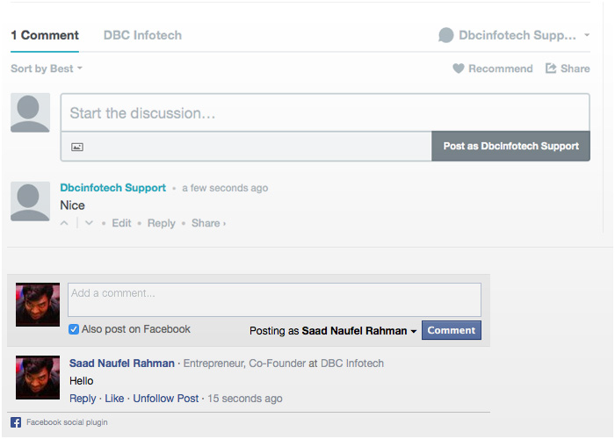Click the Disqus speech bubble avatar icon
Image resolution: width=615 pixels, height=439 pixels.
tap(446, 35)
